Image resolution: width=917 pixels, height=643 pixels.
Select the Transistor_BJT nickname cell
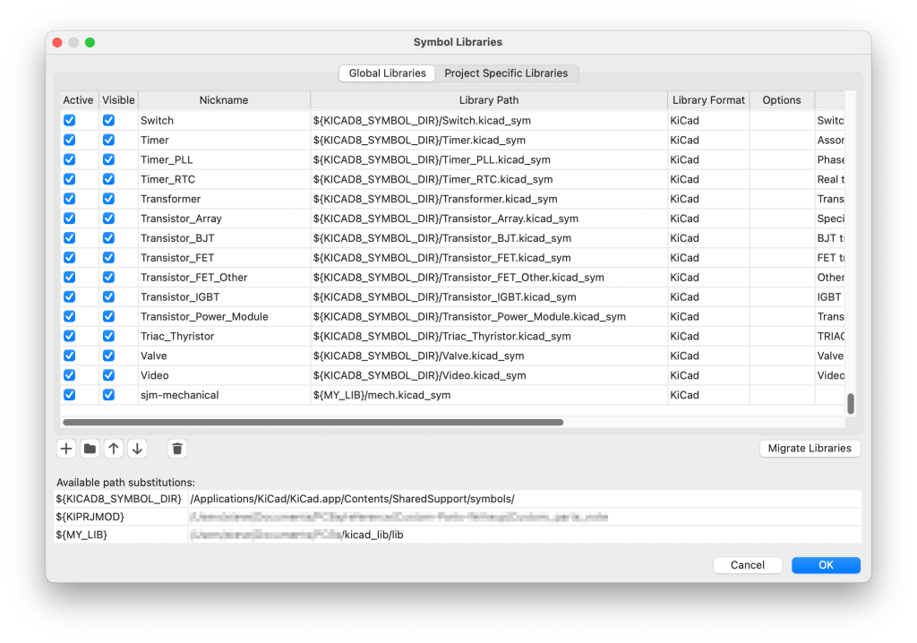(224, 238)
